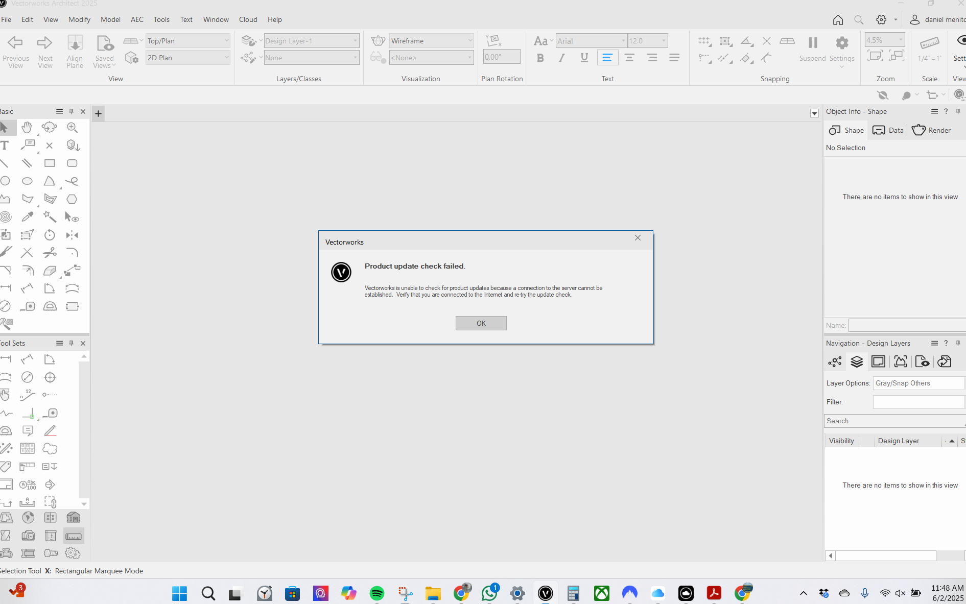
Task: Open the Gray/Snap Others layer options dropdown
Action: coord(918,383)
